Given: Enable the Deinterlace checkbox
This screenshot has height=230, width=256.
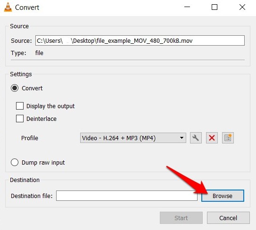Looking at the screenshot, I should [x=20, y=119].
